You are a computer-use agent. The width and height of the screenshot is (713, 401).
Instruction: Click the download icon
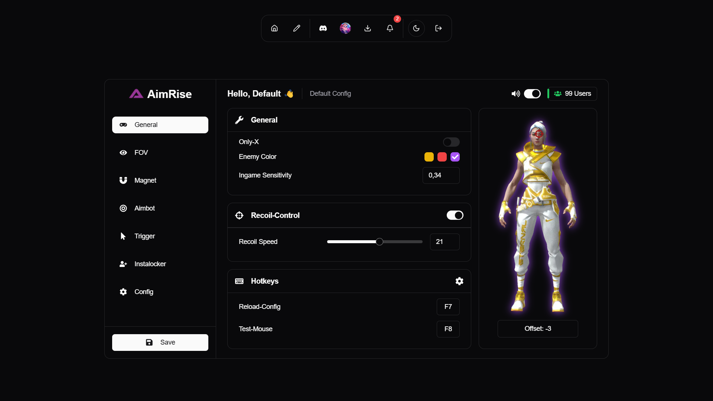(368, 28)
